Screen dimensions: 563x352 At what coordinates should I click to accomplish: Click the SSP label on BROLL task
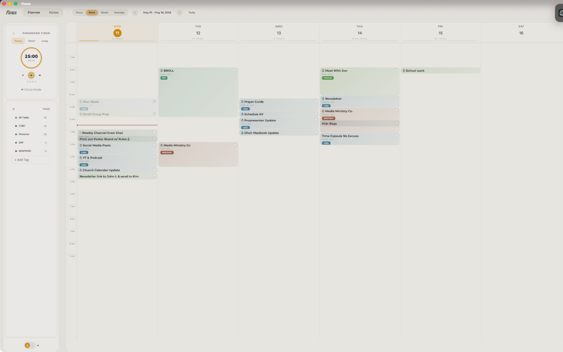(x=164, y=78)
